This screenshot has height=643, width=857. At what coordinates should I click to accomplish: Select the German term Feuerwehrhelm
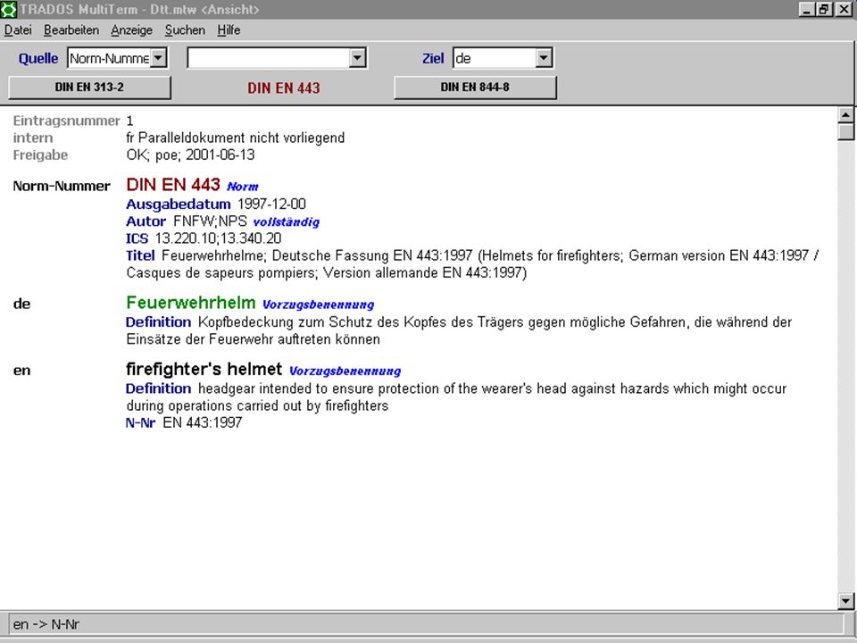(x=191, y=303)
